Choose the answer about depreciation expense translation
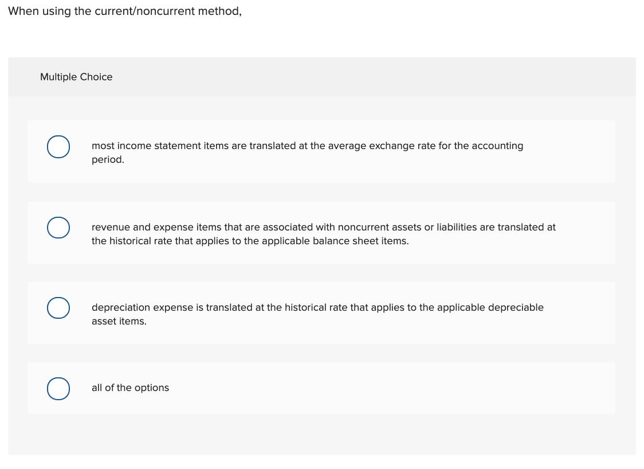 pos(317,314)
